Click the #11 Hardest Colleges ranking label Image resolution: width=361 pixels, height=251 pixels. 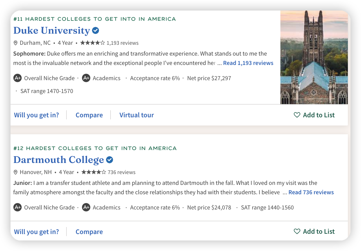pyautogui.click(x=95, y=19)
